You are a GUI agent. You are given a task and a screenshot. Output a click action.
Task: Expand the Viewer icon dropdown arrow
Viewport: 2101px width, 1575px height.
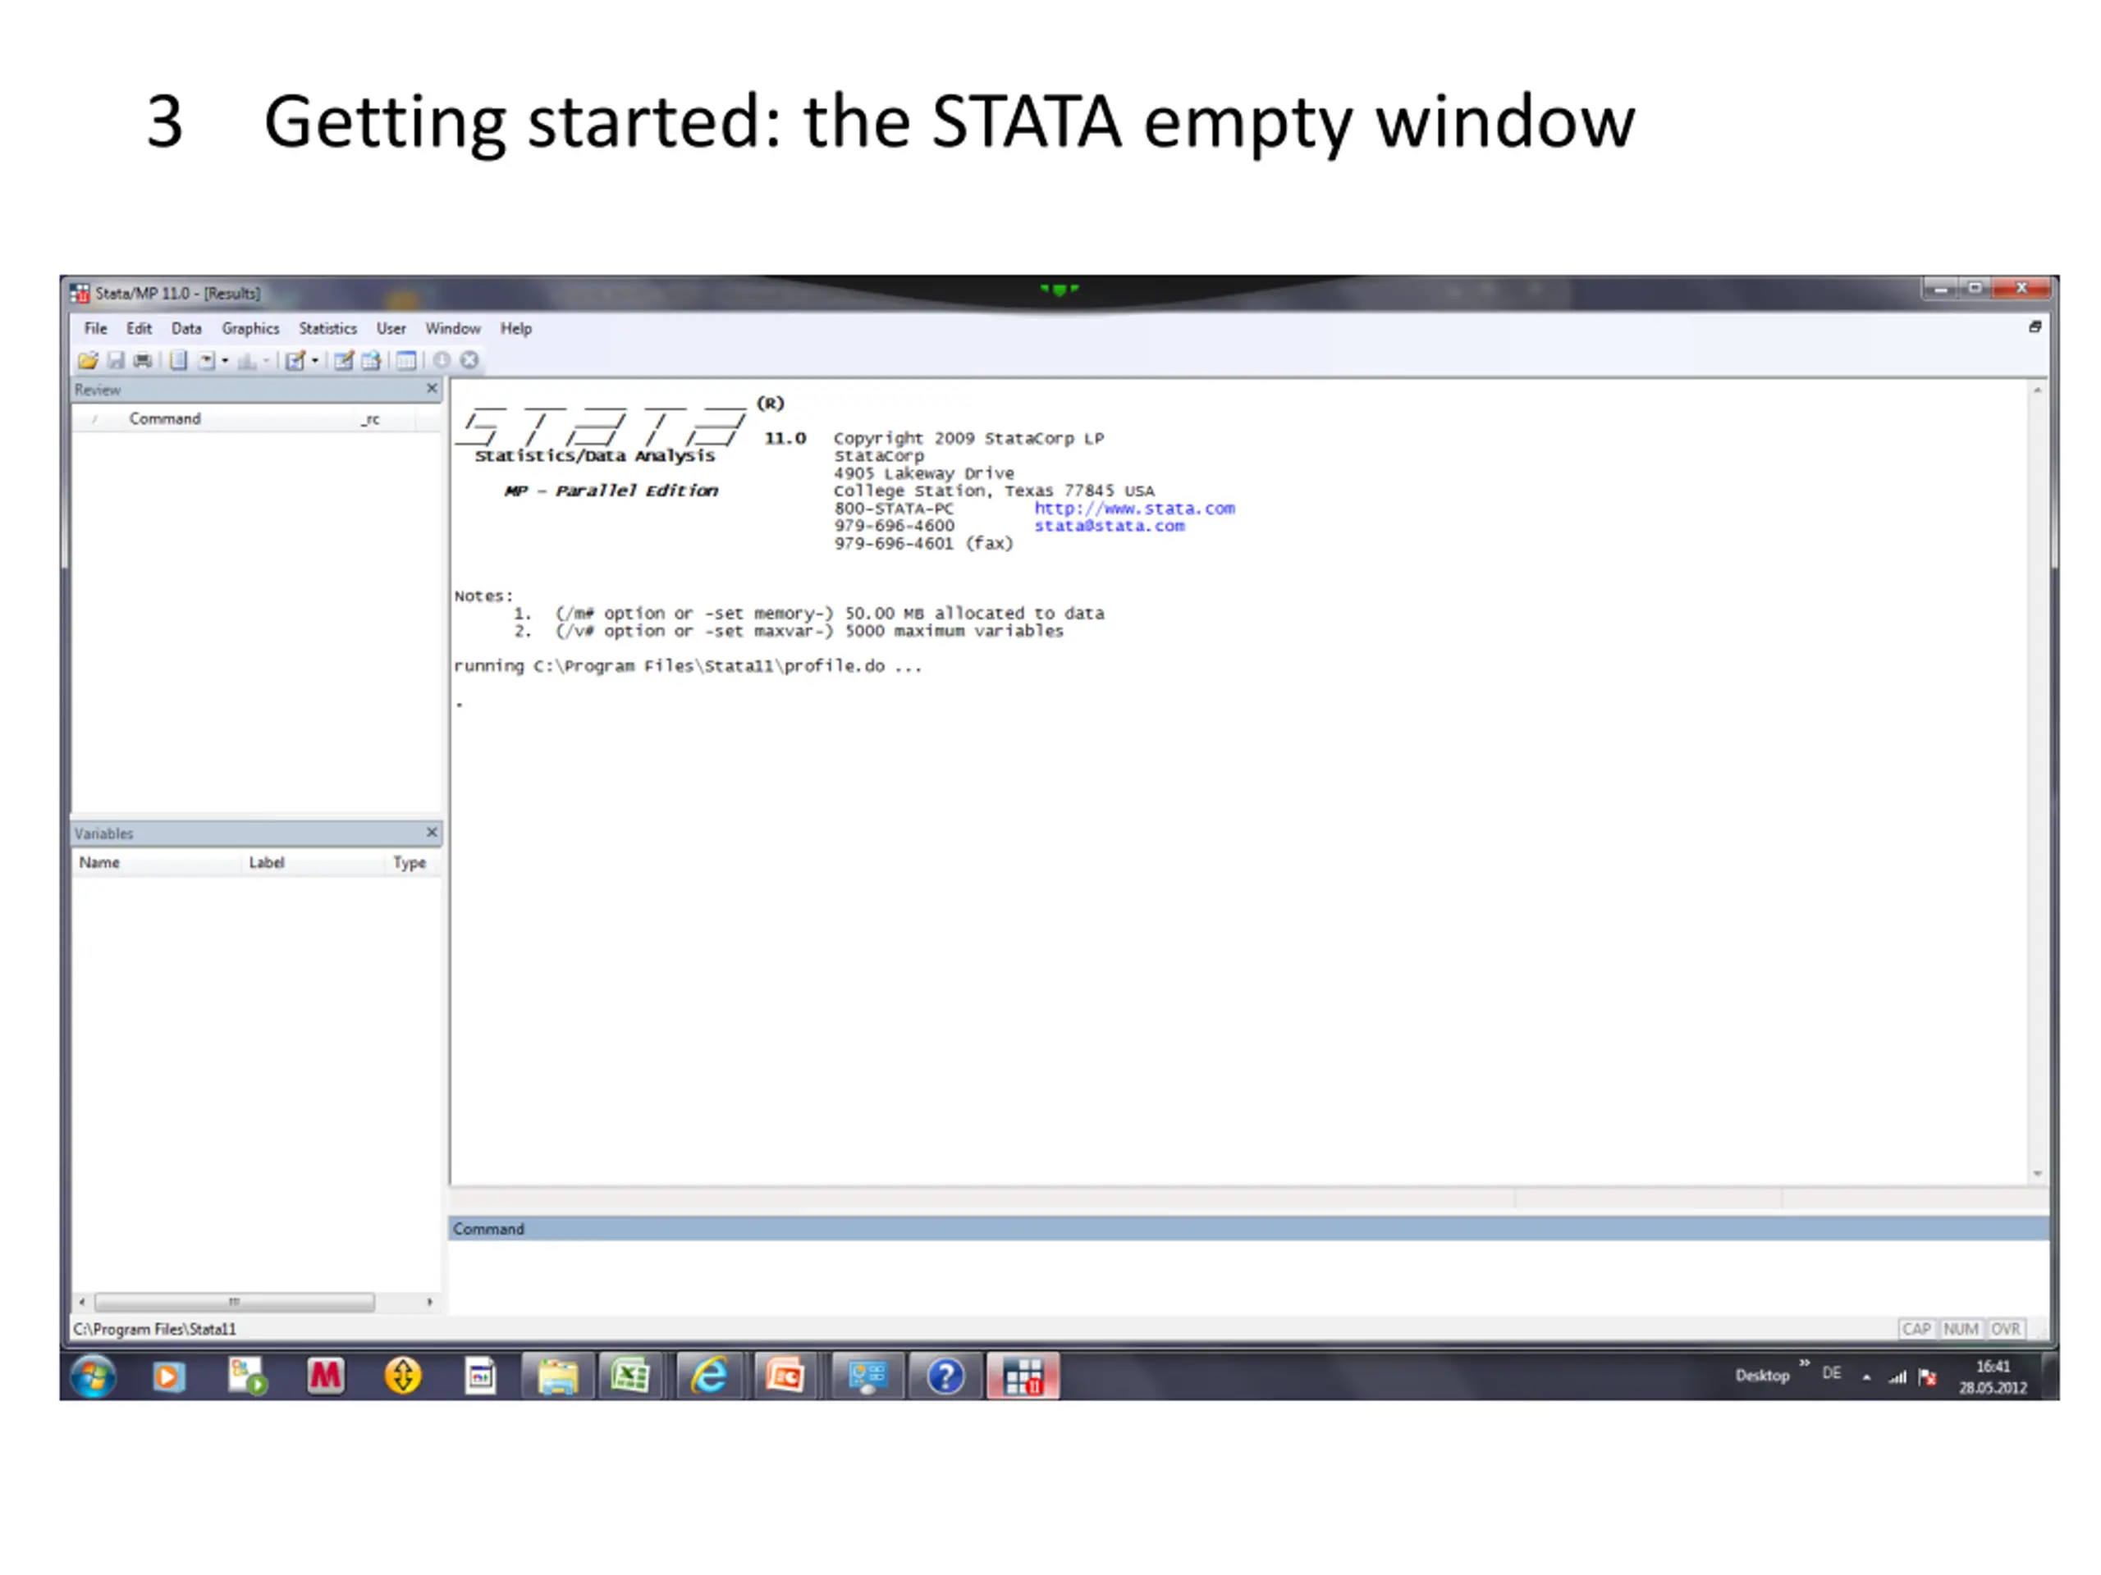click(x=225, y=361)
